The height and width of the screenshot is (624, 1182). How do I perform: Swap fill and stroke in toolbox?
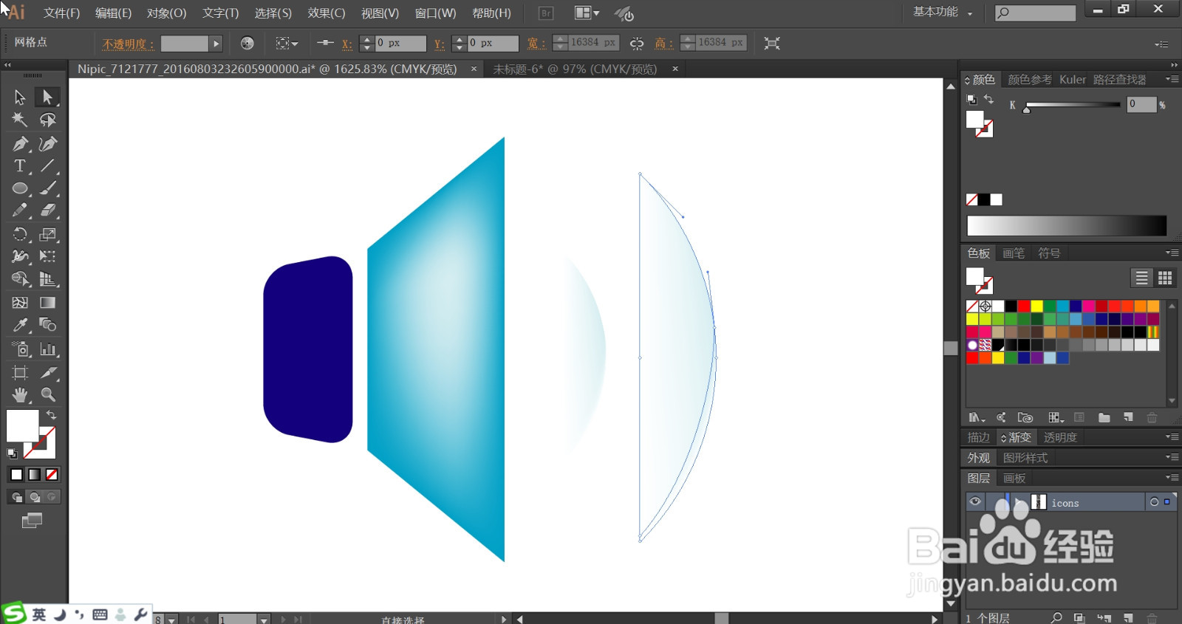click(51, 415)
